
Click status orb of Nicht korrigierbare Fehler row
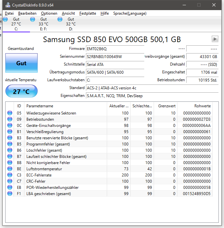pyautogui.click(x=10, y=162)
